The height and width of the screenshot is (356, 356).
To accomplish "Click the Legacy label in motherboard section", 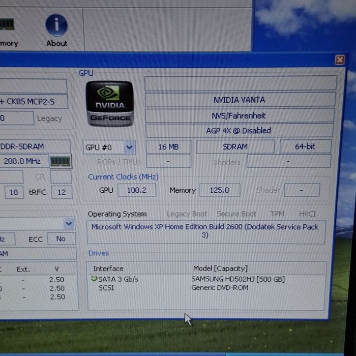I will pyautogui.click(x=49, y=118).
